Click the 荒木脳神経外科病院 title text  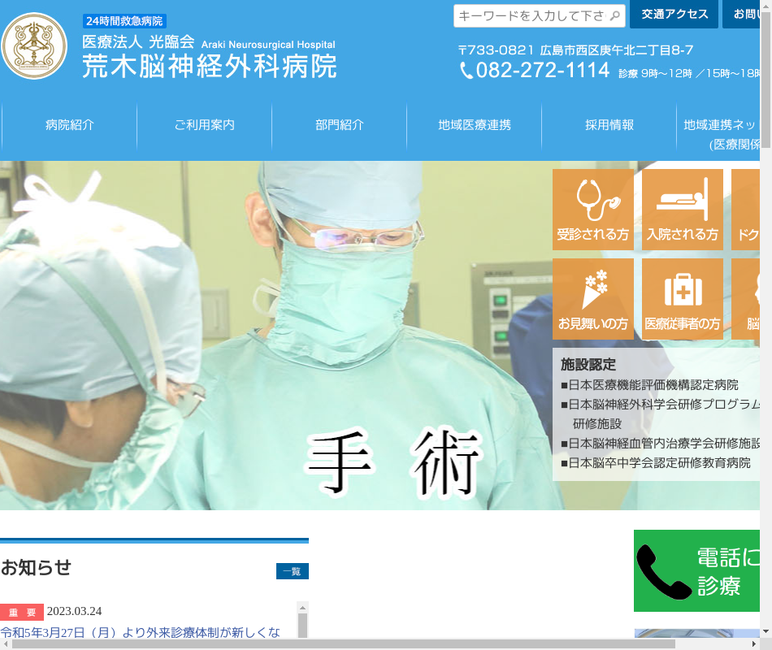tap(209, 66)
